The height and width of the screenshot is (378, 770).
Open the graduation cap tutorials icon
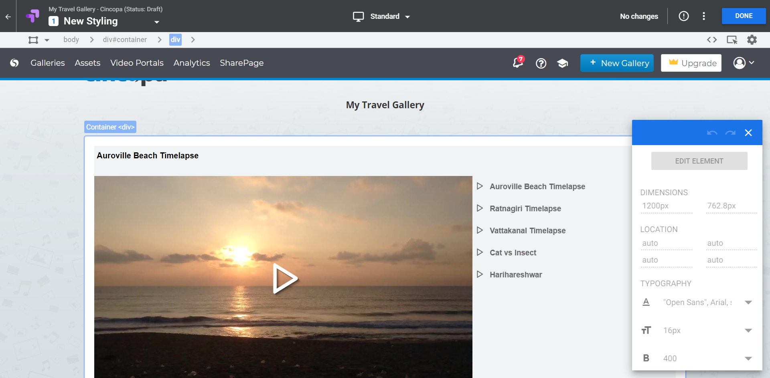tap(563, 63)
